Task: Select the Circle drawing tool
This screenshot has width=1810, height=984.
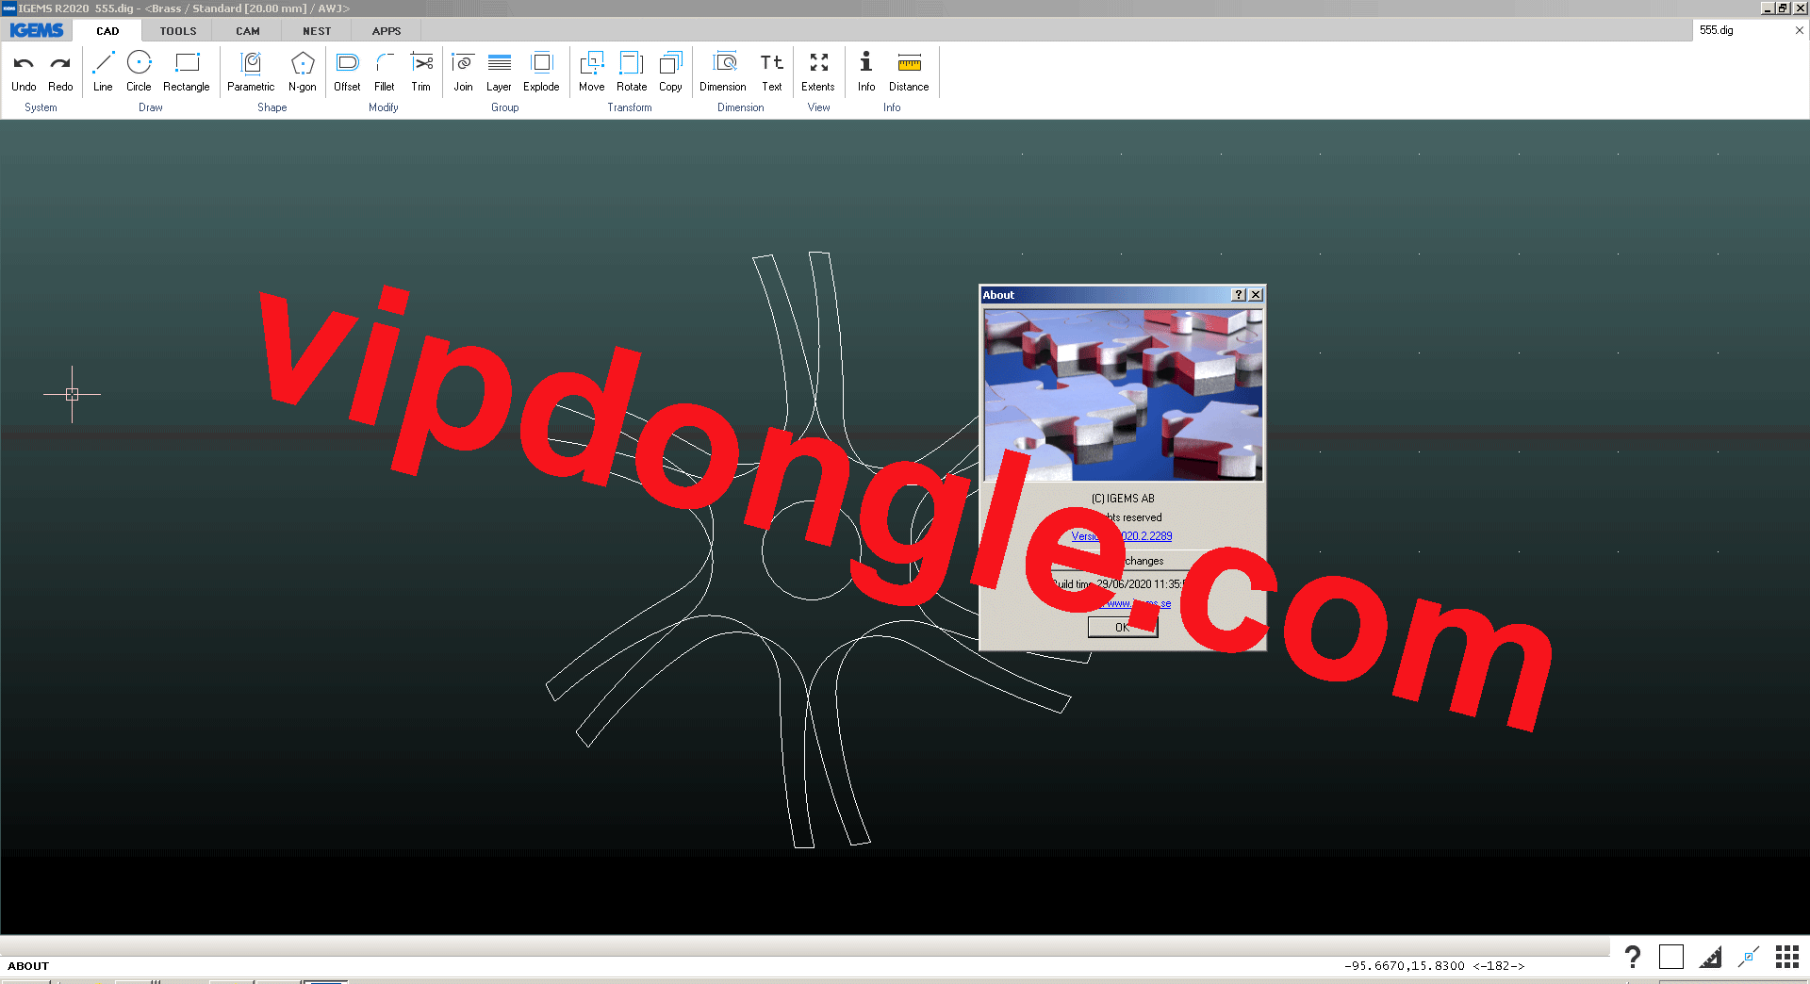Action: click(139, 72)
